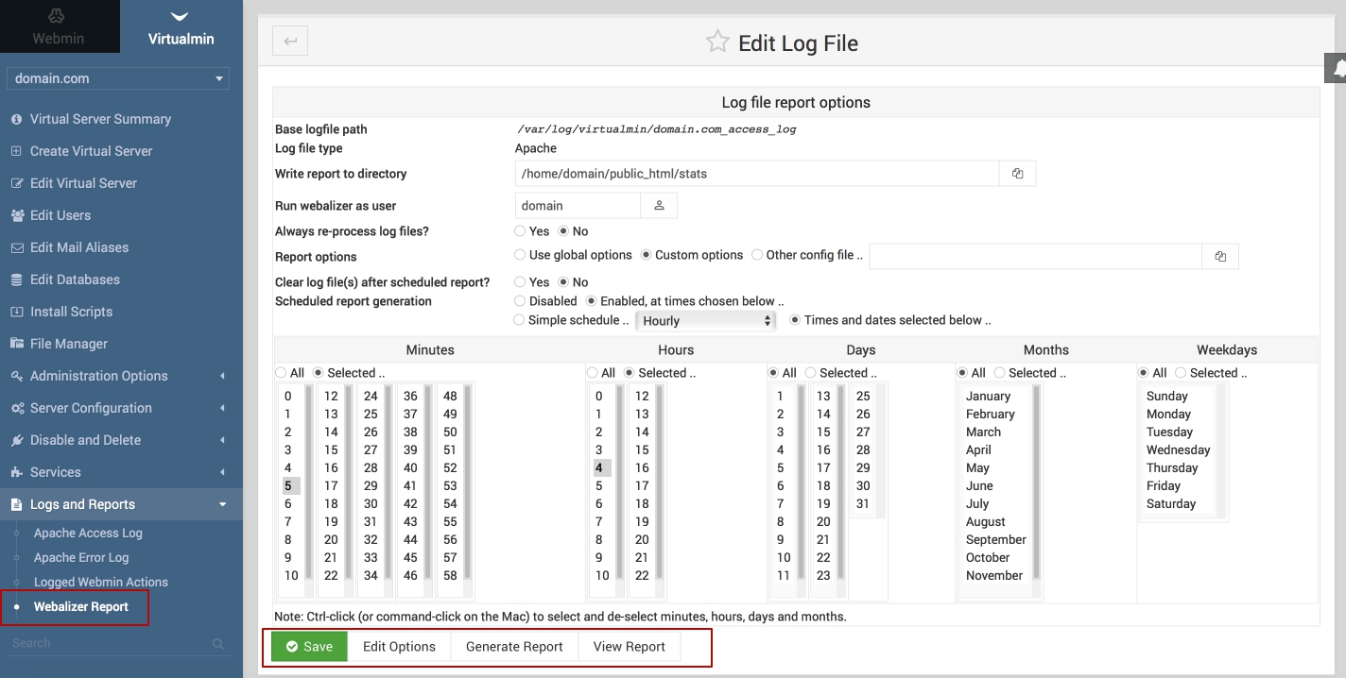Click the green Save button
1346x678 pixels.
tap(309, 647)
